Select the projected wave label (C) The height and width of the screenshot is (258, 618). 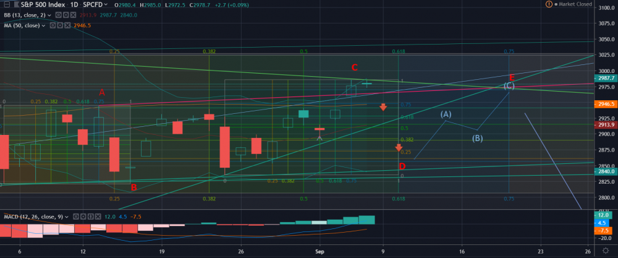coord(509,85)
